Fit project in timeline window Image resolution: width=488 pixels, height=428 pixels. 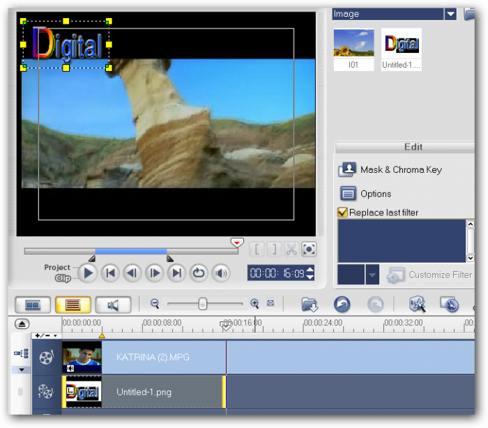[270, 303]
